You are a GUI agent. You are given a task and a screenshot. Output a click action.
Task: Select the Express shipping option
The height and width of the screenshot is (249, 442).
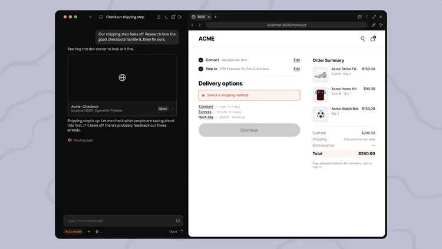(x=204, y=112)
